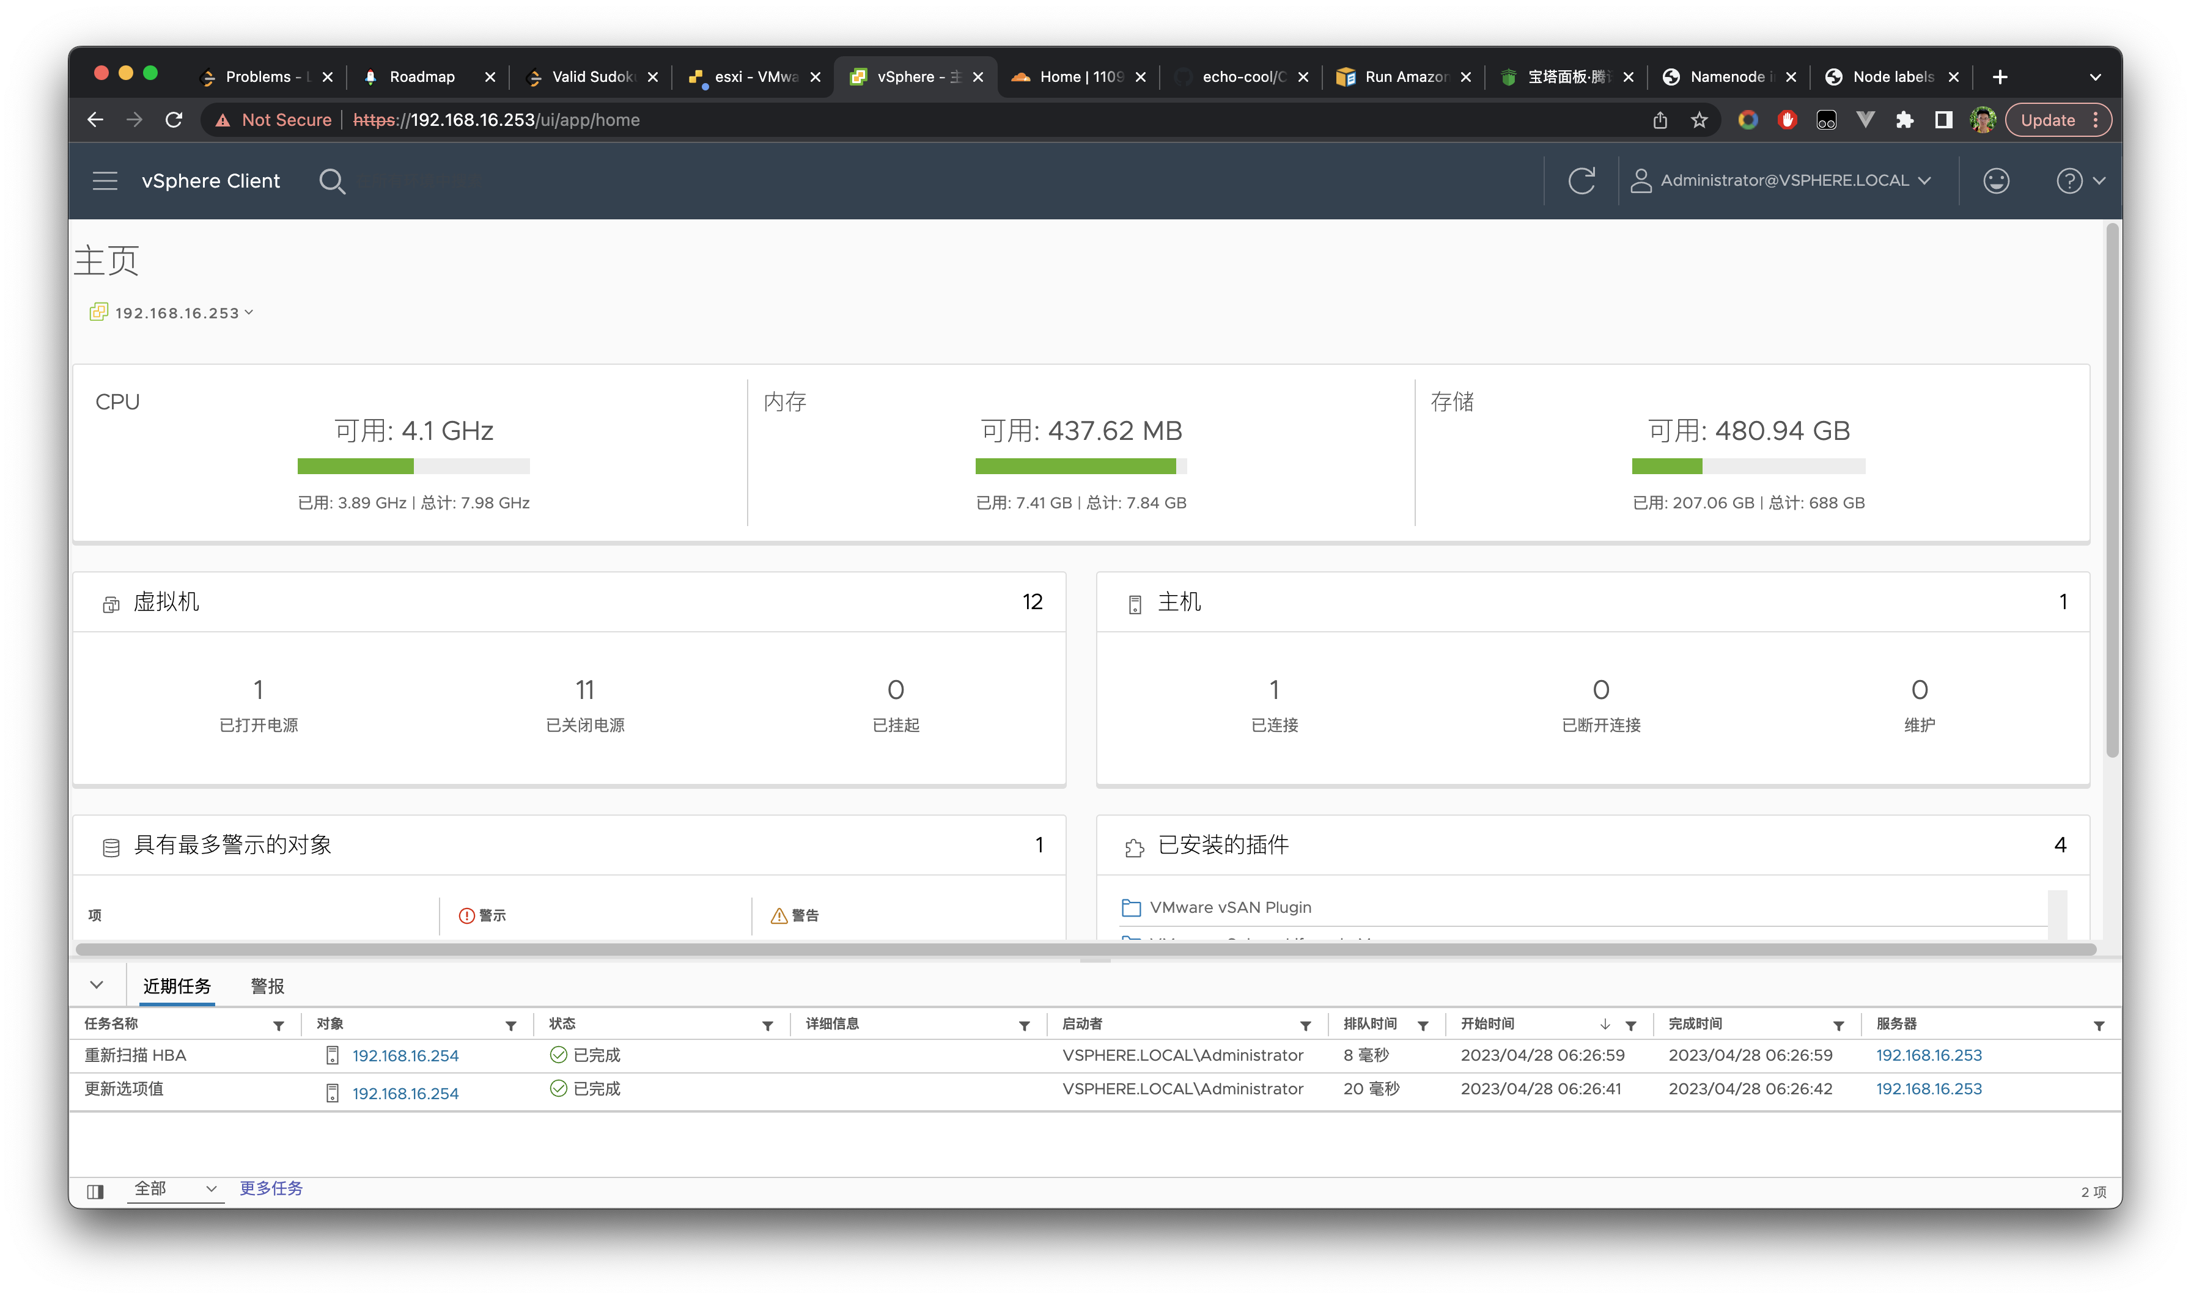Filter the 状态 column
The image size is (2191, 1299).
click(767, 1025)
